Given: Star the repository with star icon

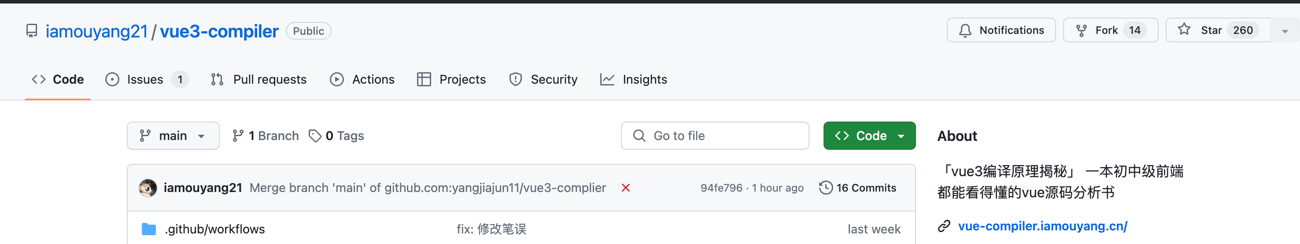Looking at the screenshot, I should (x=1184, y=30).
